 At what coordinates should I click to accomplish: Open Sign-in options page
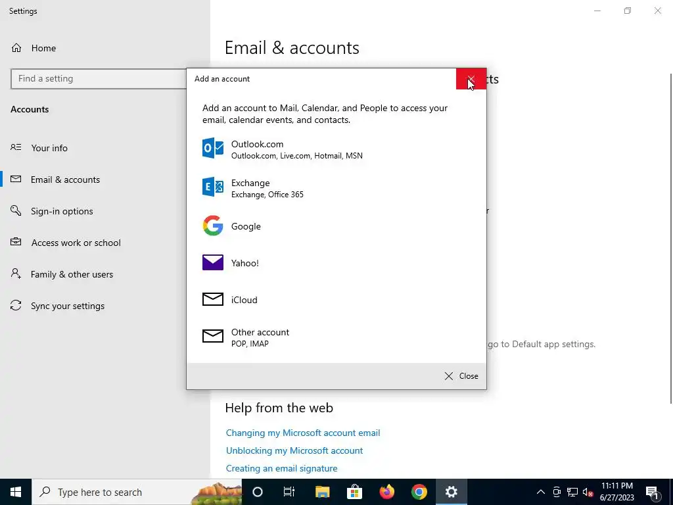(x=62, y=211)
